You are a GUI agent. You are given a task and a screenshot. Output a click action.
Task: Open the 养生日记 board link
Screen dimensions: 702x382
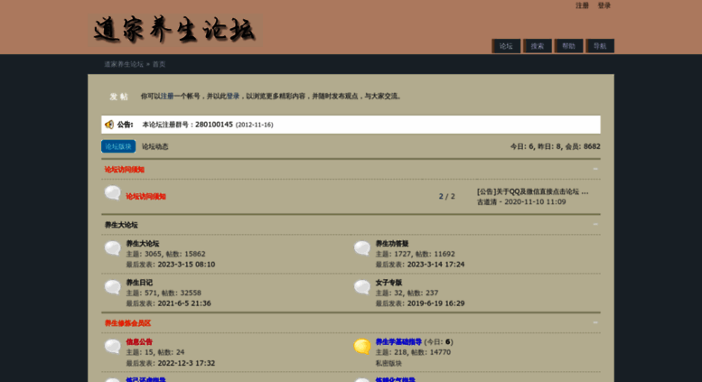tap(139, 283)
